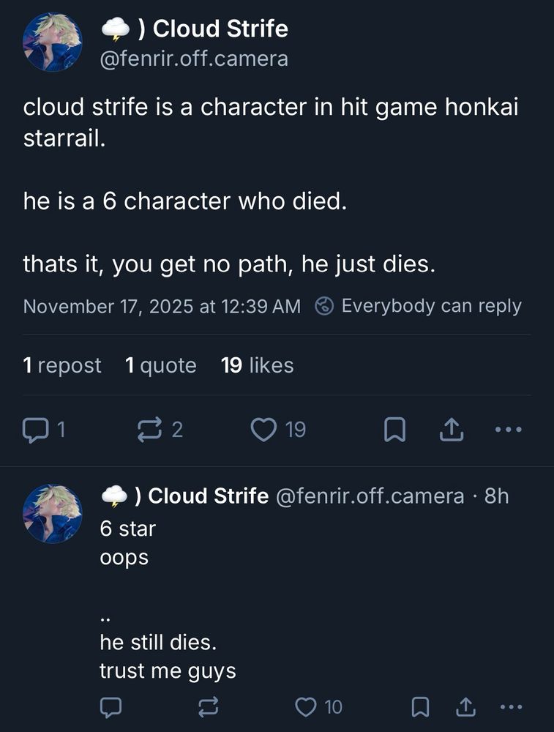This screenshot has height=732, width=554.
Task: View the 1 repost list
Action: point(62,365)
